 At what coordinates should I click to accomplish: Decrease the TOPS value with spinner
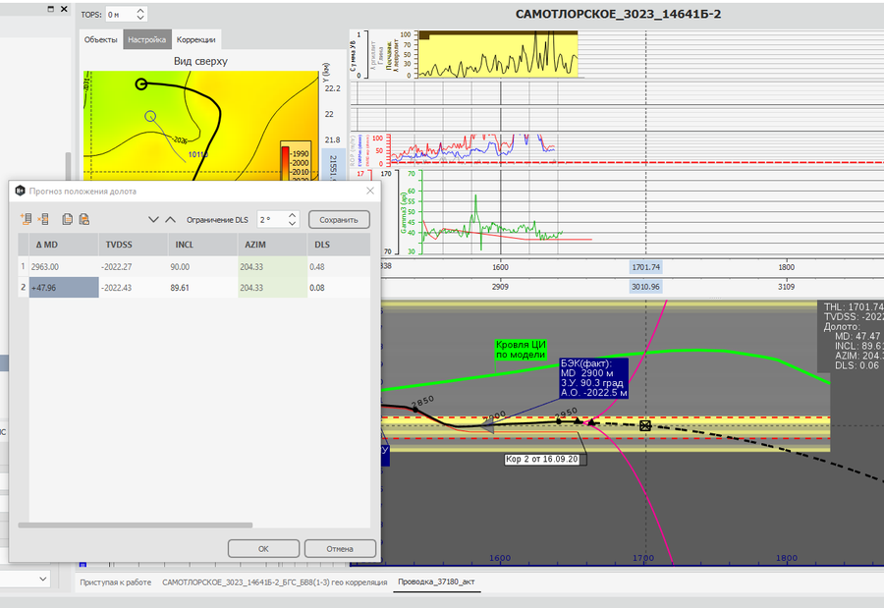[140, 19]
